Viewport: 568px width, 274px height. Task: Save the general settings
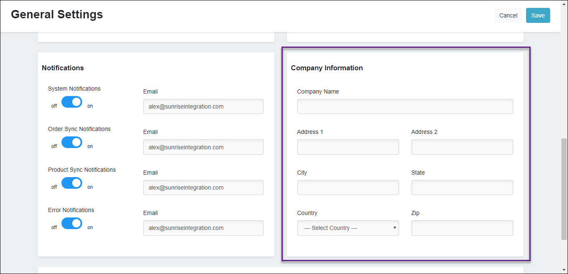(538, 15)
